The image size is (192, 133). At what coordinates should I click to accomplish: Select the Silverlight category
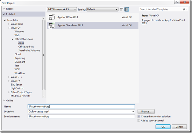pos(20,62)
